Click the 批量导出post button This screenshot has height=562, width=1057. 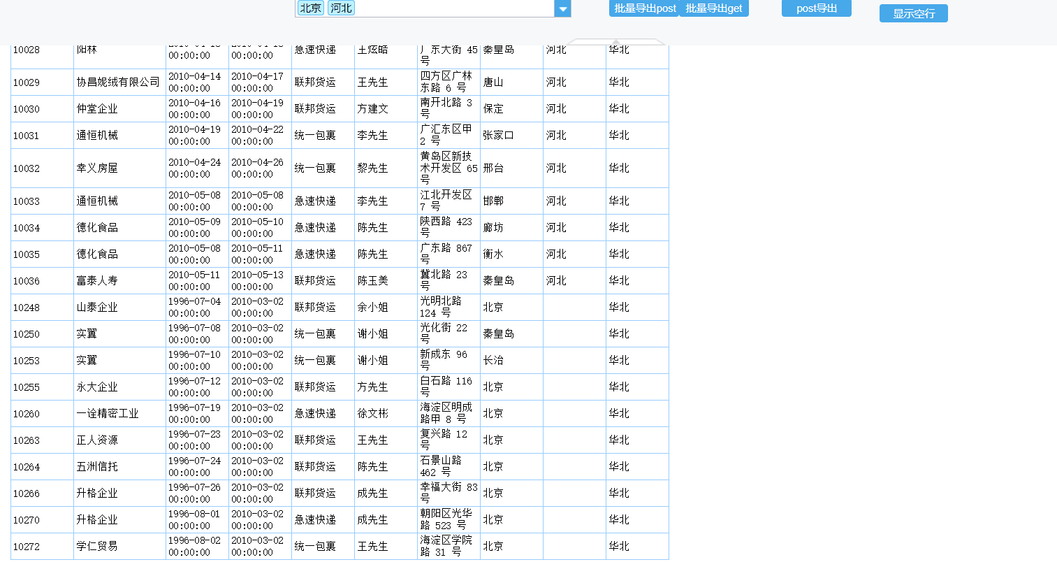coord(644,8)
